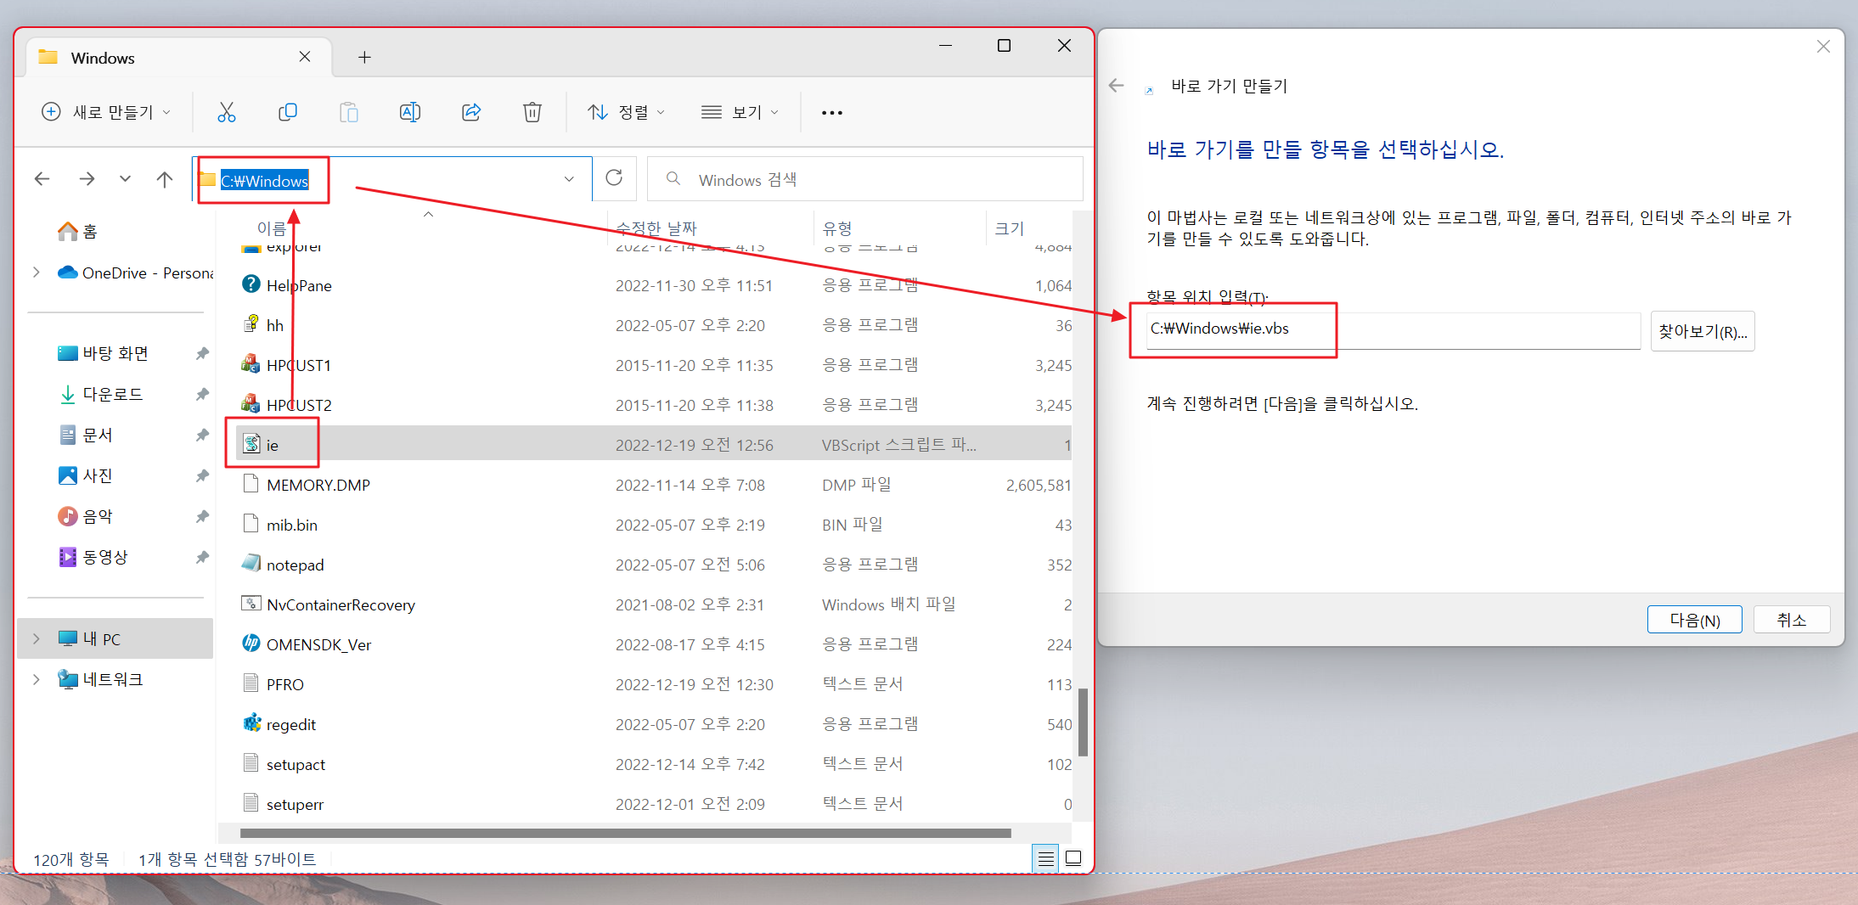Click the vertical scrollbar in file list
The image size is (1858, 905).
(1083, 722)
